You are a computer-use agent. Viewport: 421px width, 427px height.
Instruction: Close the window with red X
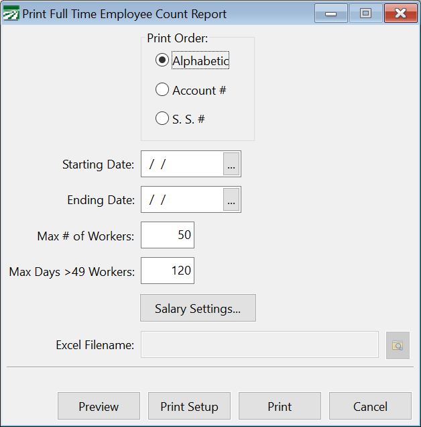[x=401, y=13]
